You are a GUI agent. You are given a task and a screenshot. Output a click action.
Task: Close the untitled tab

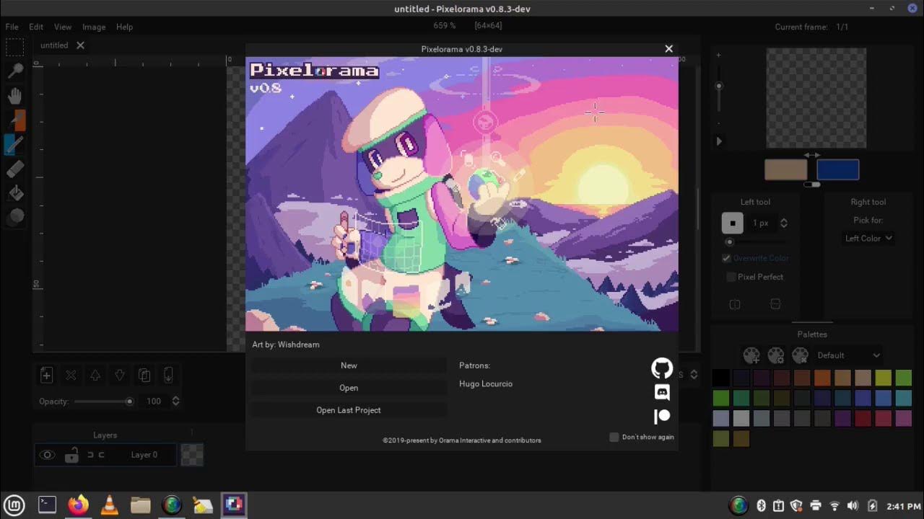coord(80,45)
